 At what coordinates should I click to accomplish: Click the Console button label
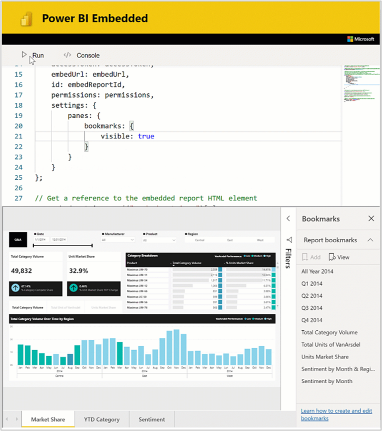pyautogui.click(x=88, y=55)
